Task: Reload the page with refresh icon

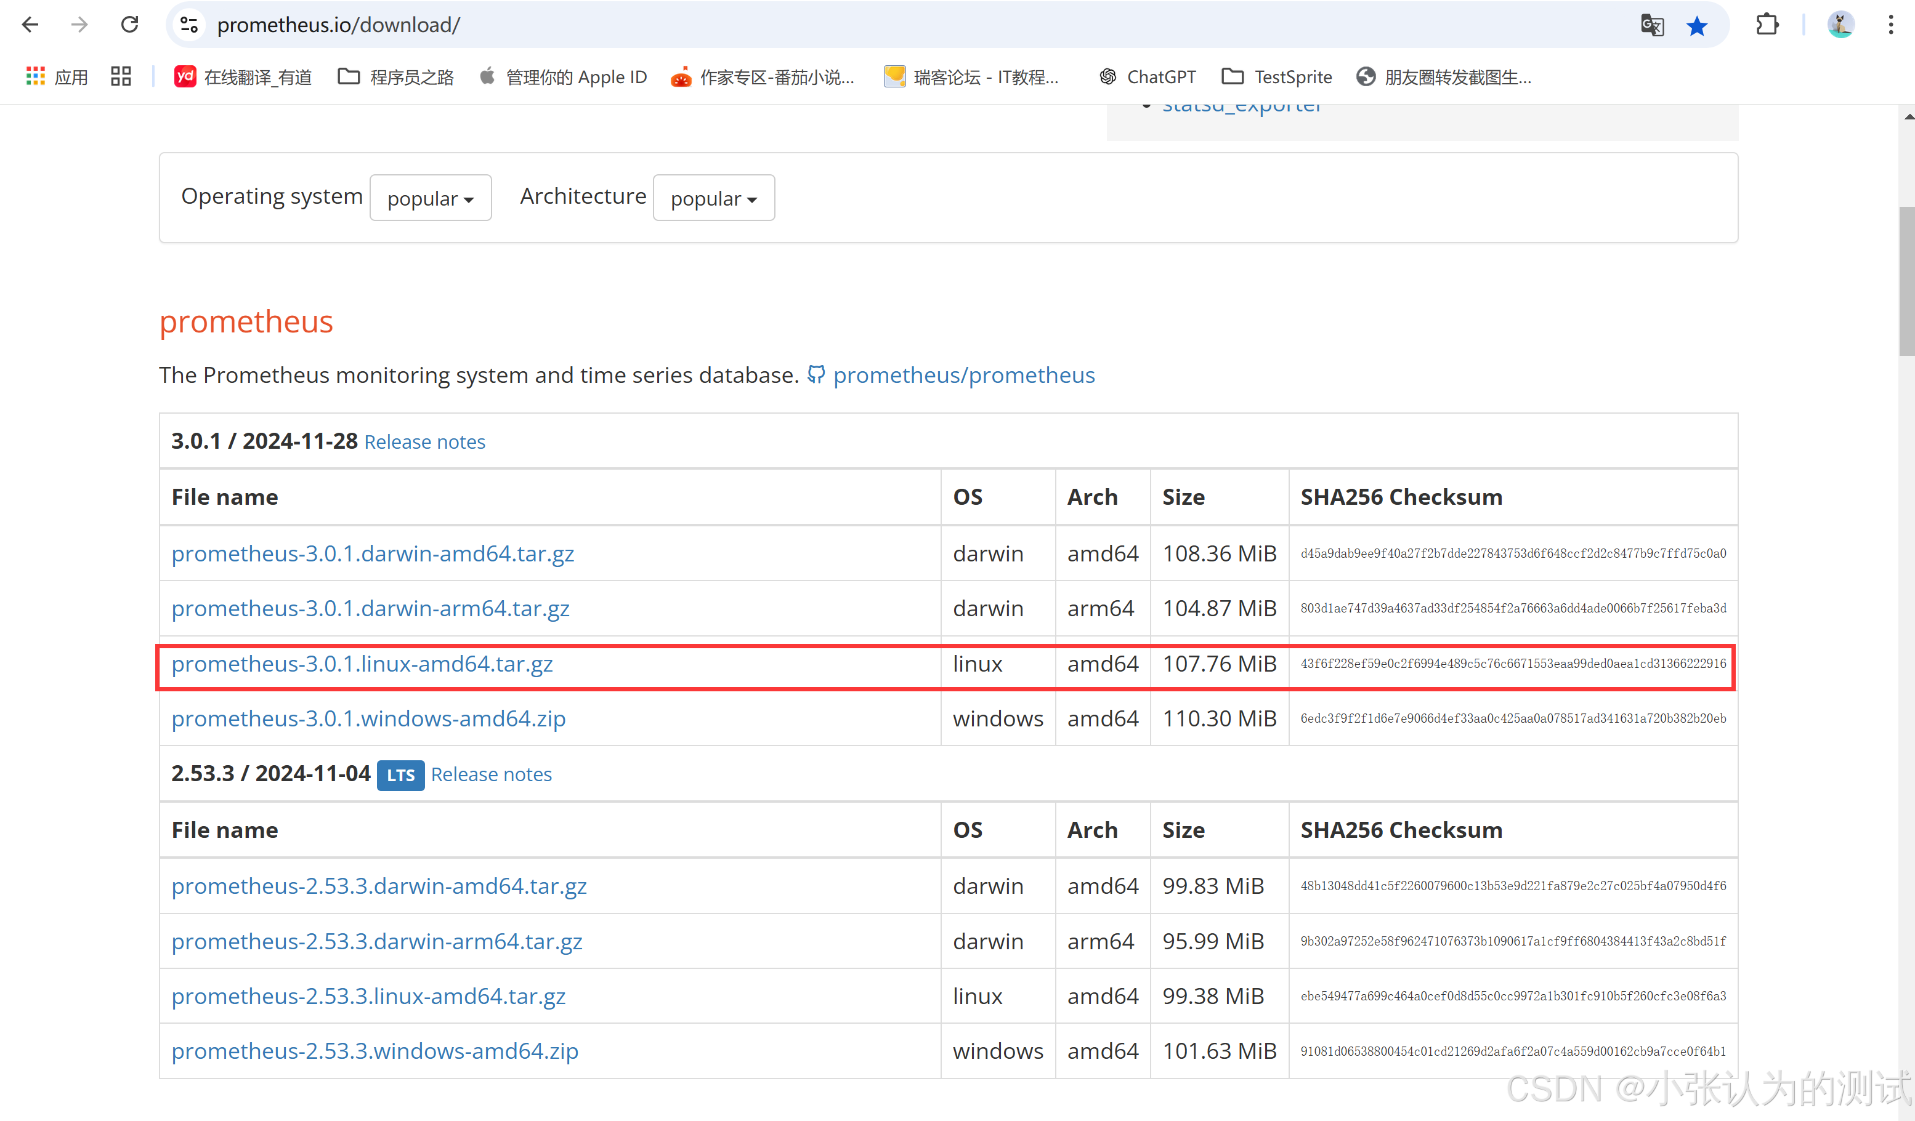Action: [130, 25]
